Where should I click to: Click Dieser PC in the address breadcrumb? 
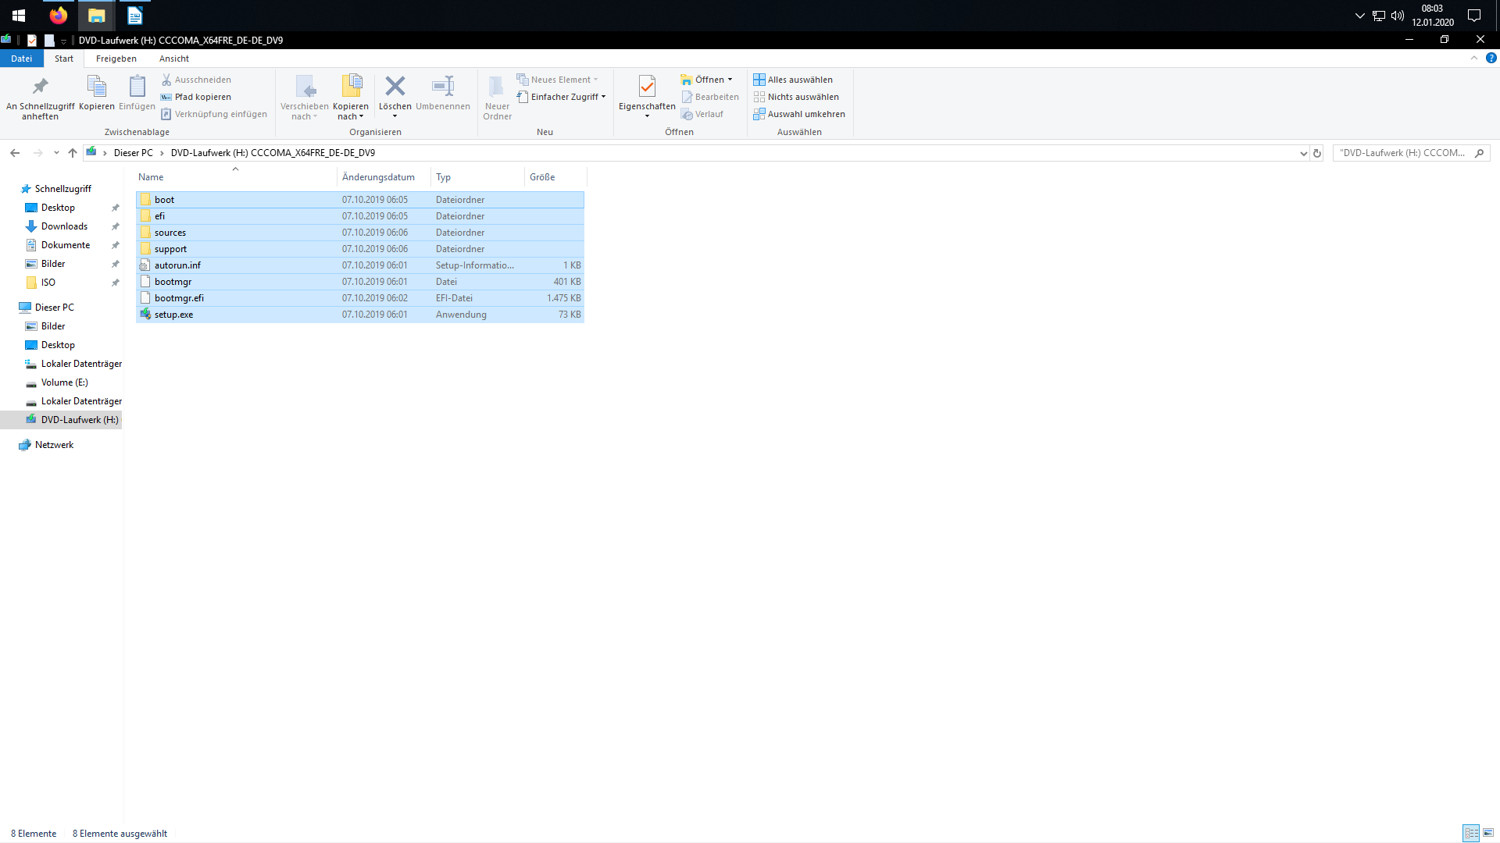[134, 153]
